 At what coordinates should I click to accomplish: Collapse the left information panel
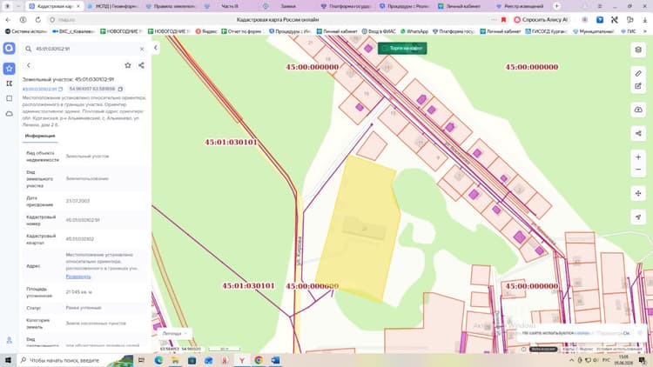(155, 48)
